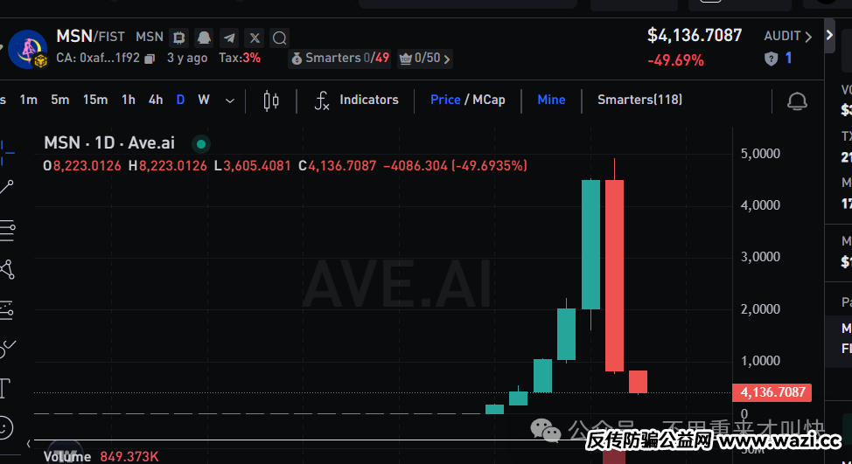Copy the contract address with copy icon
Viewport: 852px width, 464px height.
150,59
